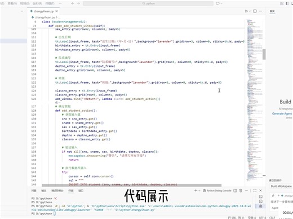Jump to class StudentManagementGUI sticky line

[64, 22]
